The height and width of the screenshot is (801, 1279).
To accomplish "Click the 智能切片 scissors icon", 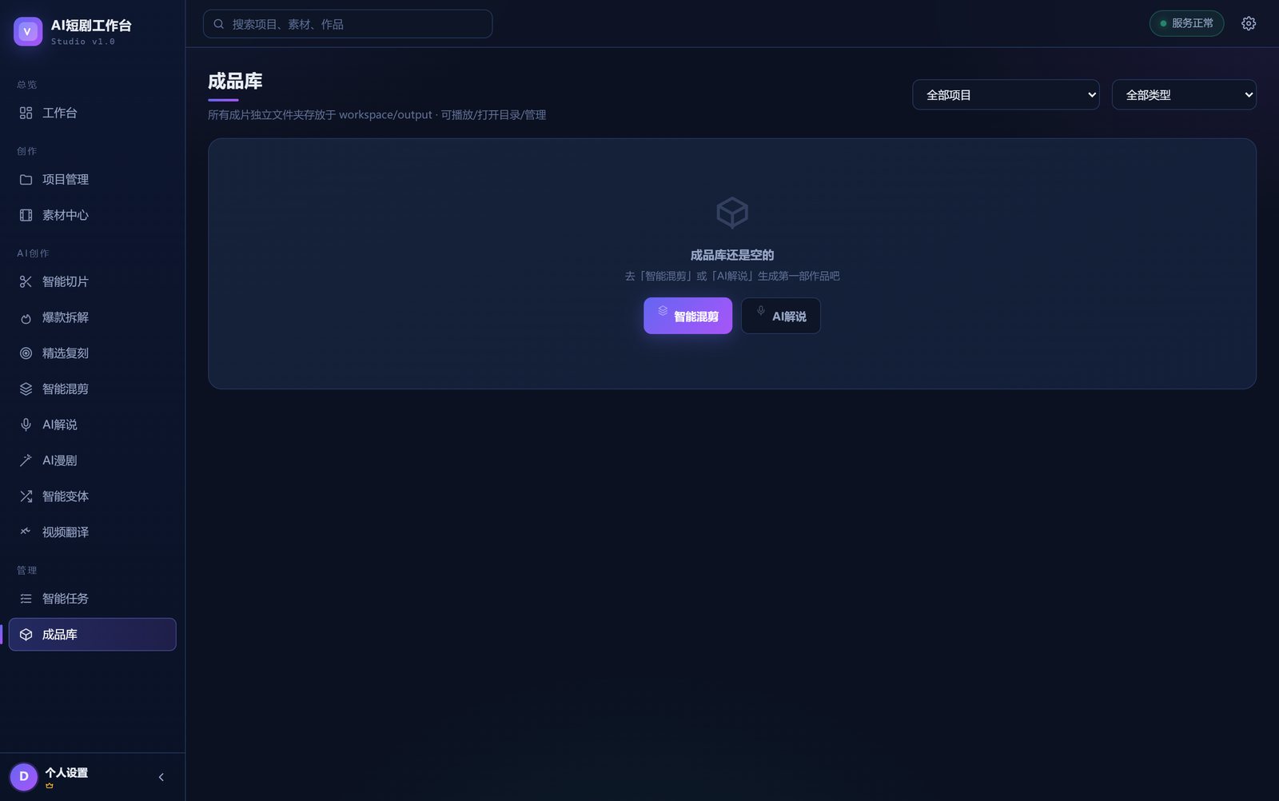I will [x=26, y=281].
